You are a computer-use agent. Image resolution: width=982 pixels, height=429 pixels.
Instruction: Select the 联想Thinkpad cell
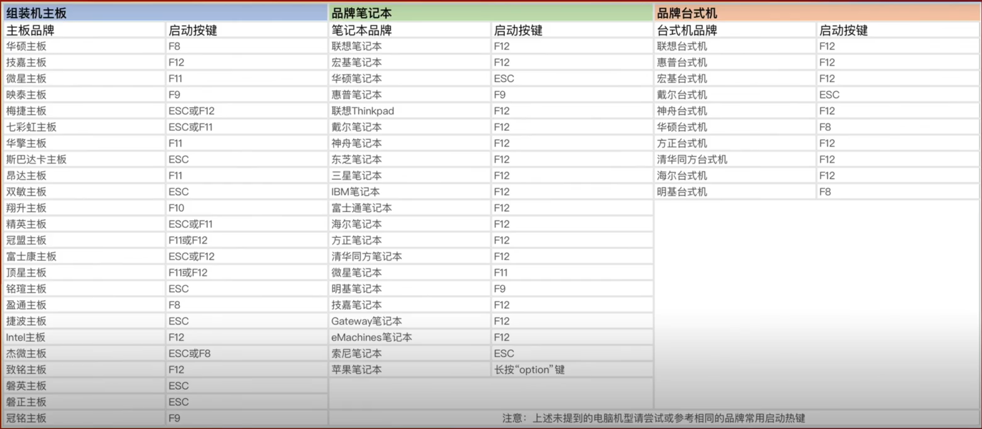[x=362, y=111]
